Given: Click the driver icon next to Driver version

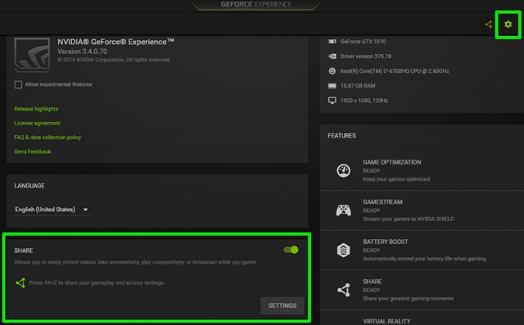Looking at the screenshot, I should (332, 56).
